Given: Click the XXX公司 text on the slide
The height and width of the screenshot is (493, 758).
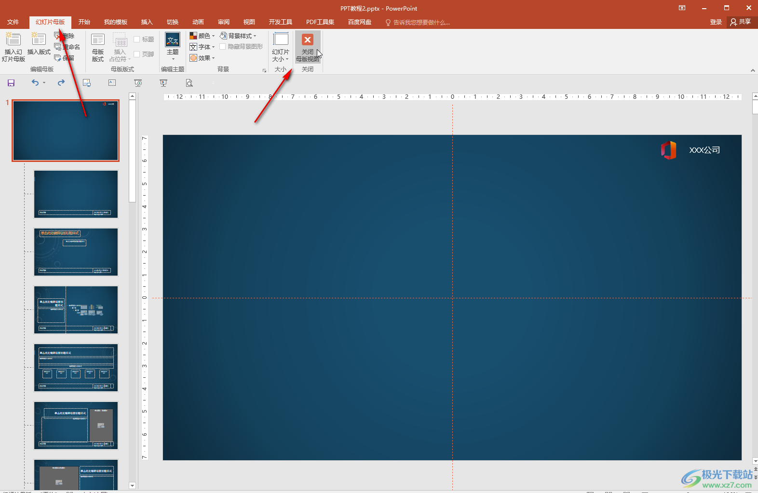Looking at the screenshot, I should [x=704, y=150].
